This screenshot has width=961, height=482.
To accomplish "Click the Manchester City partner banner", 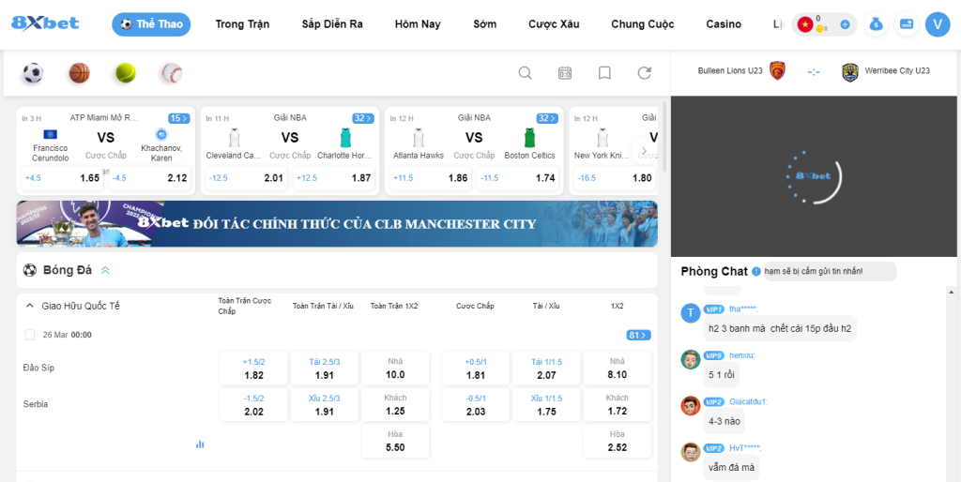I will (x=336, y=224).
